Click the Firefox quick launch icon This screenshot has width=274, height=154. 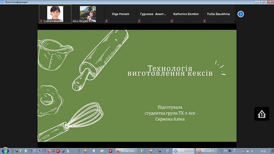[x=49, y=151]
